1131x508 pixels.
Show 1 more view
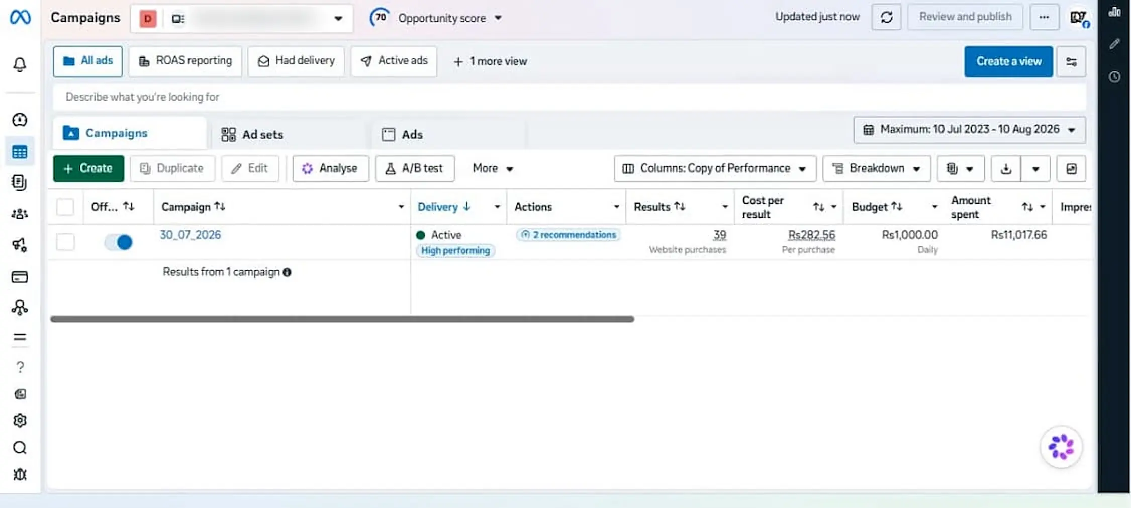pos(490,61)
